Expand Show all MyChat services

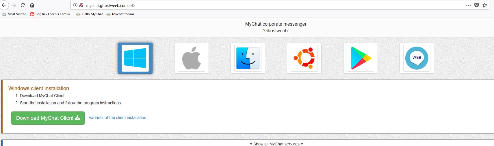coord(276,144)
